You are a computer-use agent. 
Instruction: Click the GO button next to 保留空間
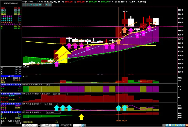click(83, 125)
